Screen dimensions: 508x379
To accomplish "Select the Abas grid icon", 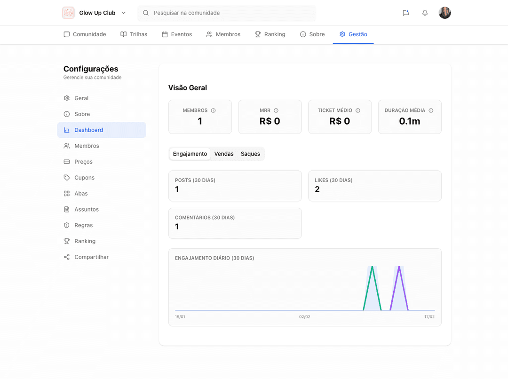I will [66, 193].
